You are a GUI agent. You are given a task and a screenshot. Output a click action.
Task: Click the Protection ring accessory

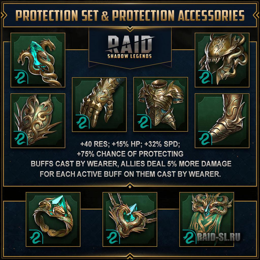coord(53,219)
